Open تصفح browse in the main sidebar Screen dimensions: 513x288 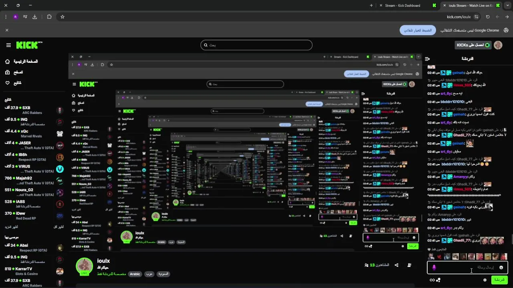pos(14,72)
